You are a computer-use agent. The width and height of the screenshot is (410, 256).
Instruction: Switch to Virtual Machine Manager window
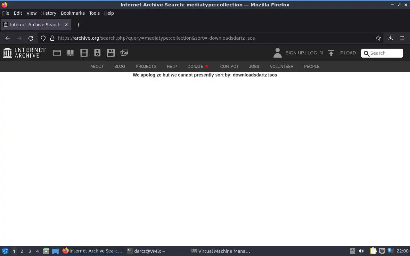click(221, 251)
